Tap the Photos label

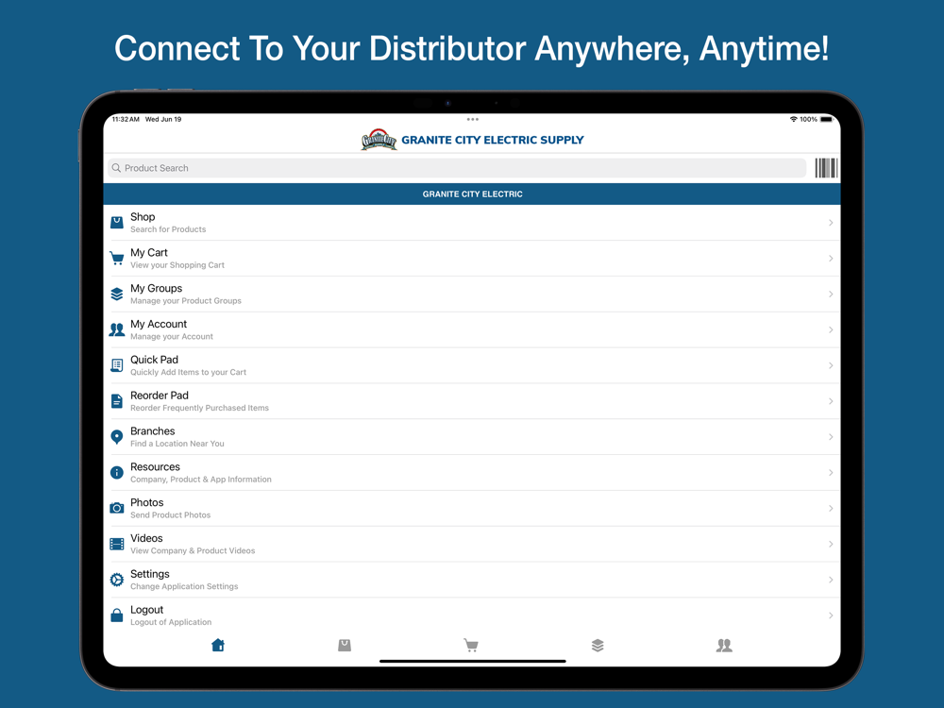click(x=147, y=502)
